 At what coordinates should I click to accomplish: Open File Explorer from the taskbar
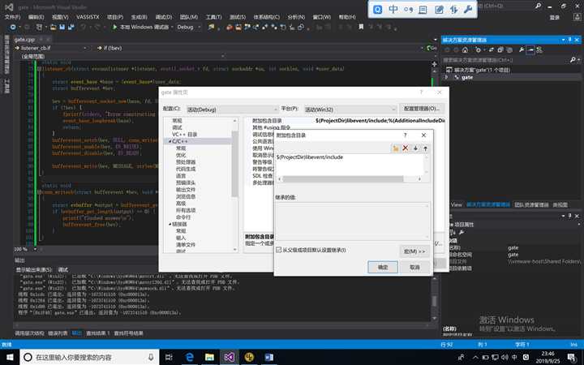209,357
